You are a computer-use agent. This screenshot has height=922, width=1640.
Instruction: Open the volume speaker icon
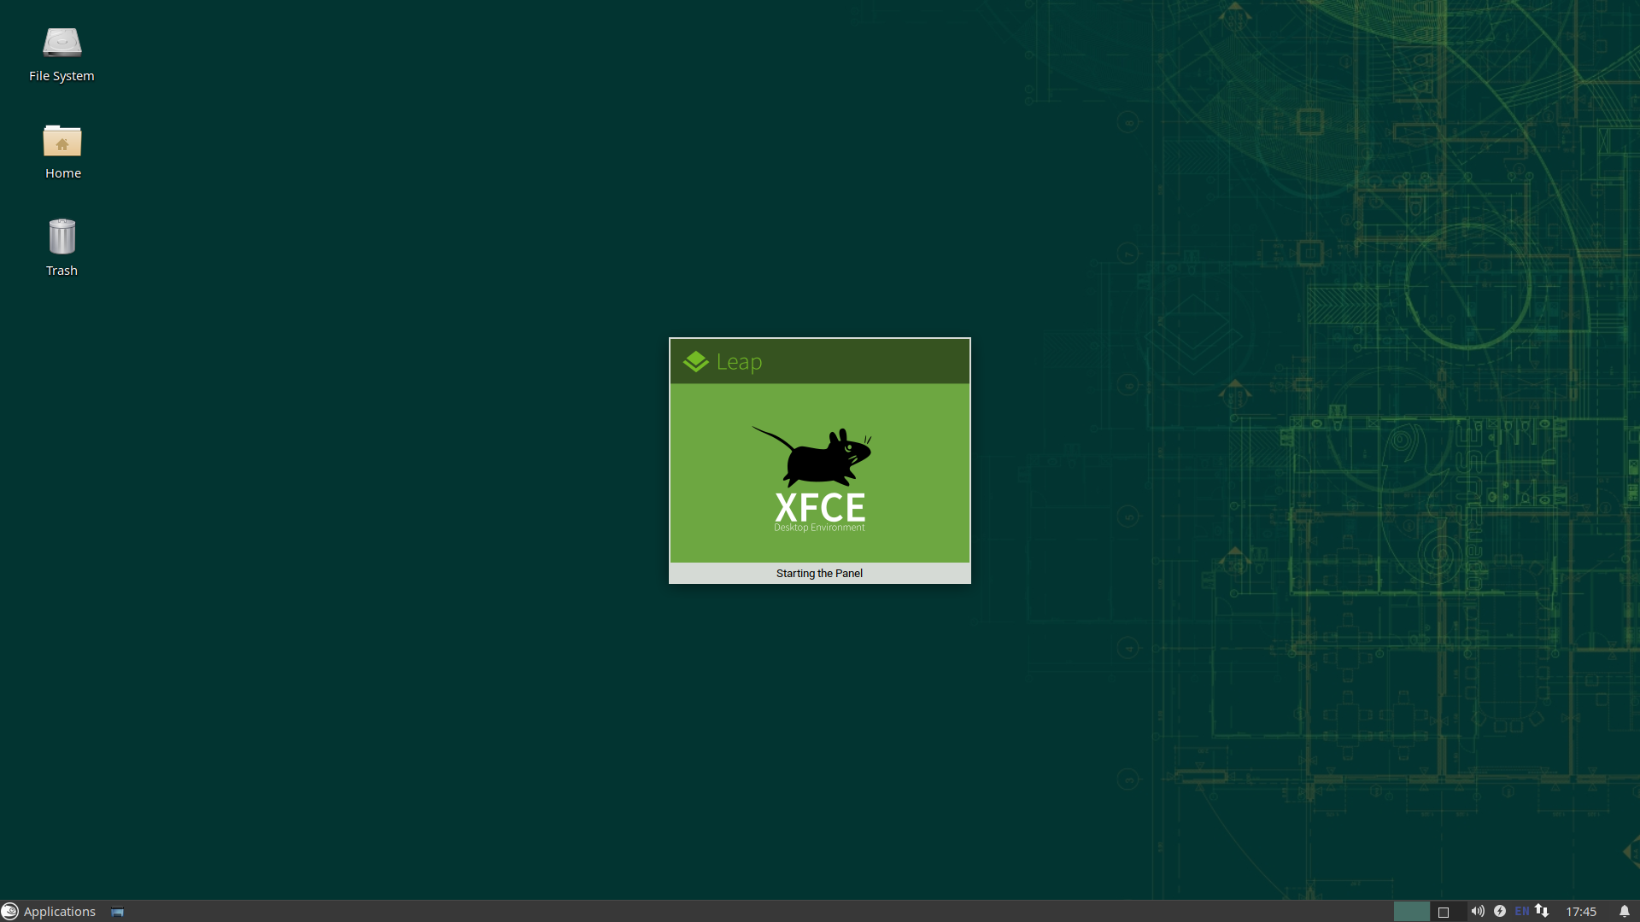(1477, 911)
